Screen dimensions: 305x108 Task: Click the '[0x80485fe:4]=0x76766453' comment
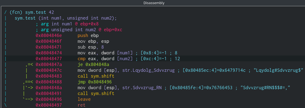201,88
